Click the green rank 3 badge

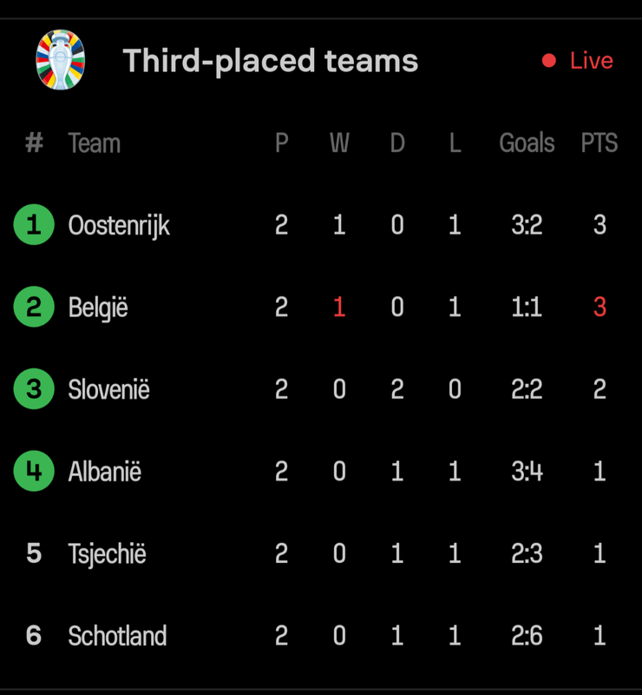click(34, 389)
